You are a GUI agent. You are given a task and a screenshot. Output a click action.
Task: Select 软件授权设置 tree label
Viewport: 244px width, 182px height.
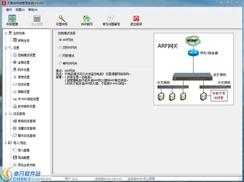(x=27, y=106)
